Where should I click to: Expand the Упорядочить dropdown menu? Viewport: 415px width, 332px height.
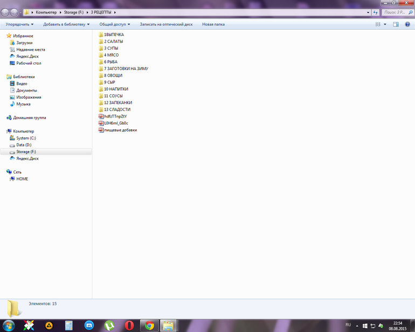(19, 24)
